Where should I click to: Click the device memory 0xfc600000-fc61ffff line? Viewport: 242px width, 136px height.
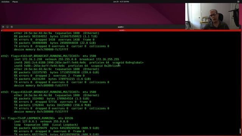tap(41, 85)
